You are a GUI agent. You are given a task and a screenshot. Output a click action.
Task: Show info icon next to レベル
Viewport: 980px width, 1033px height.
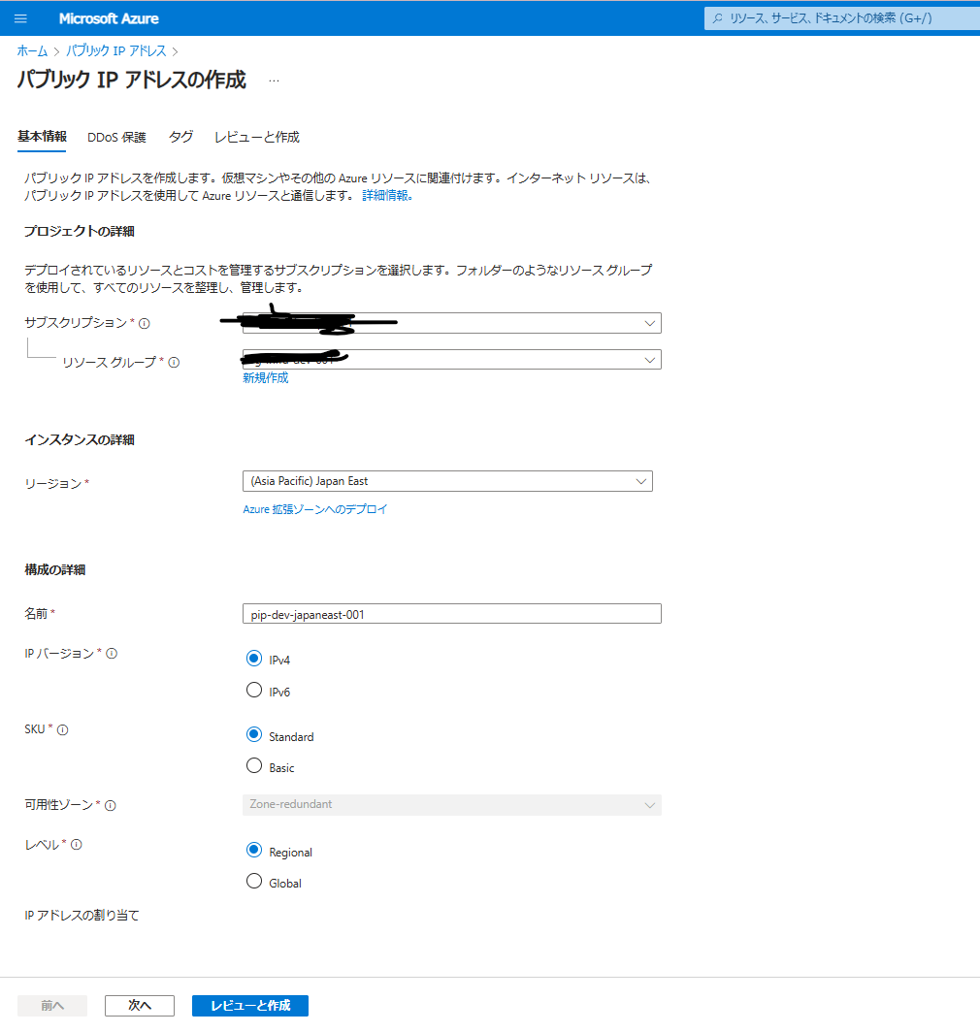coord(77,845)
